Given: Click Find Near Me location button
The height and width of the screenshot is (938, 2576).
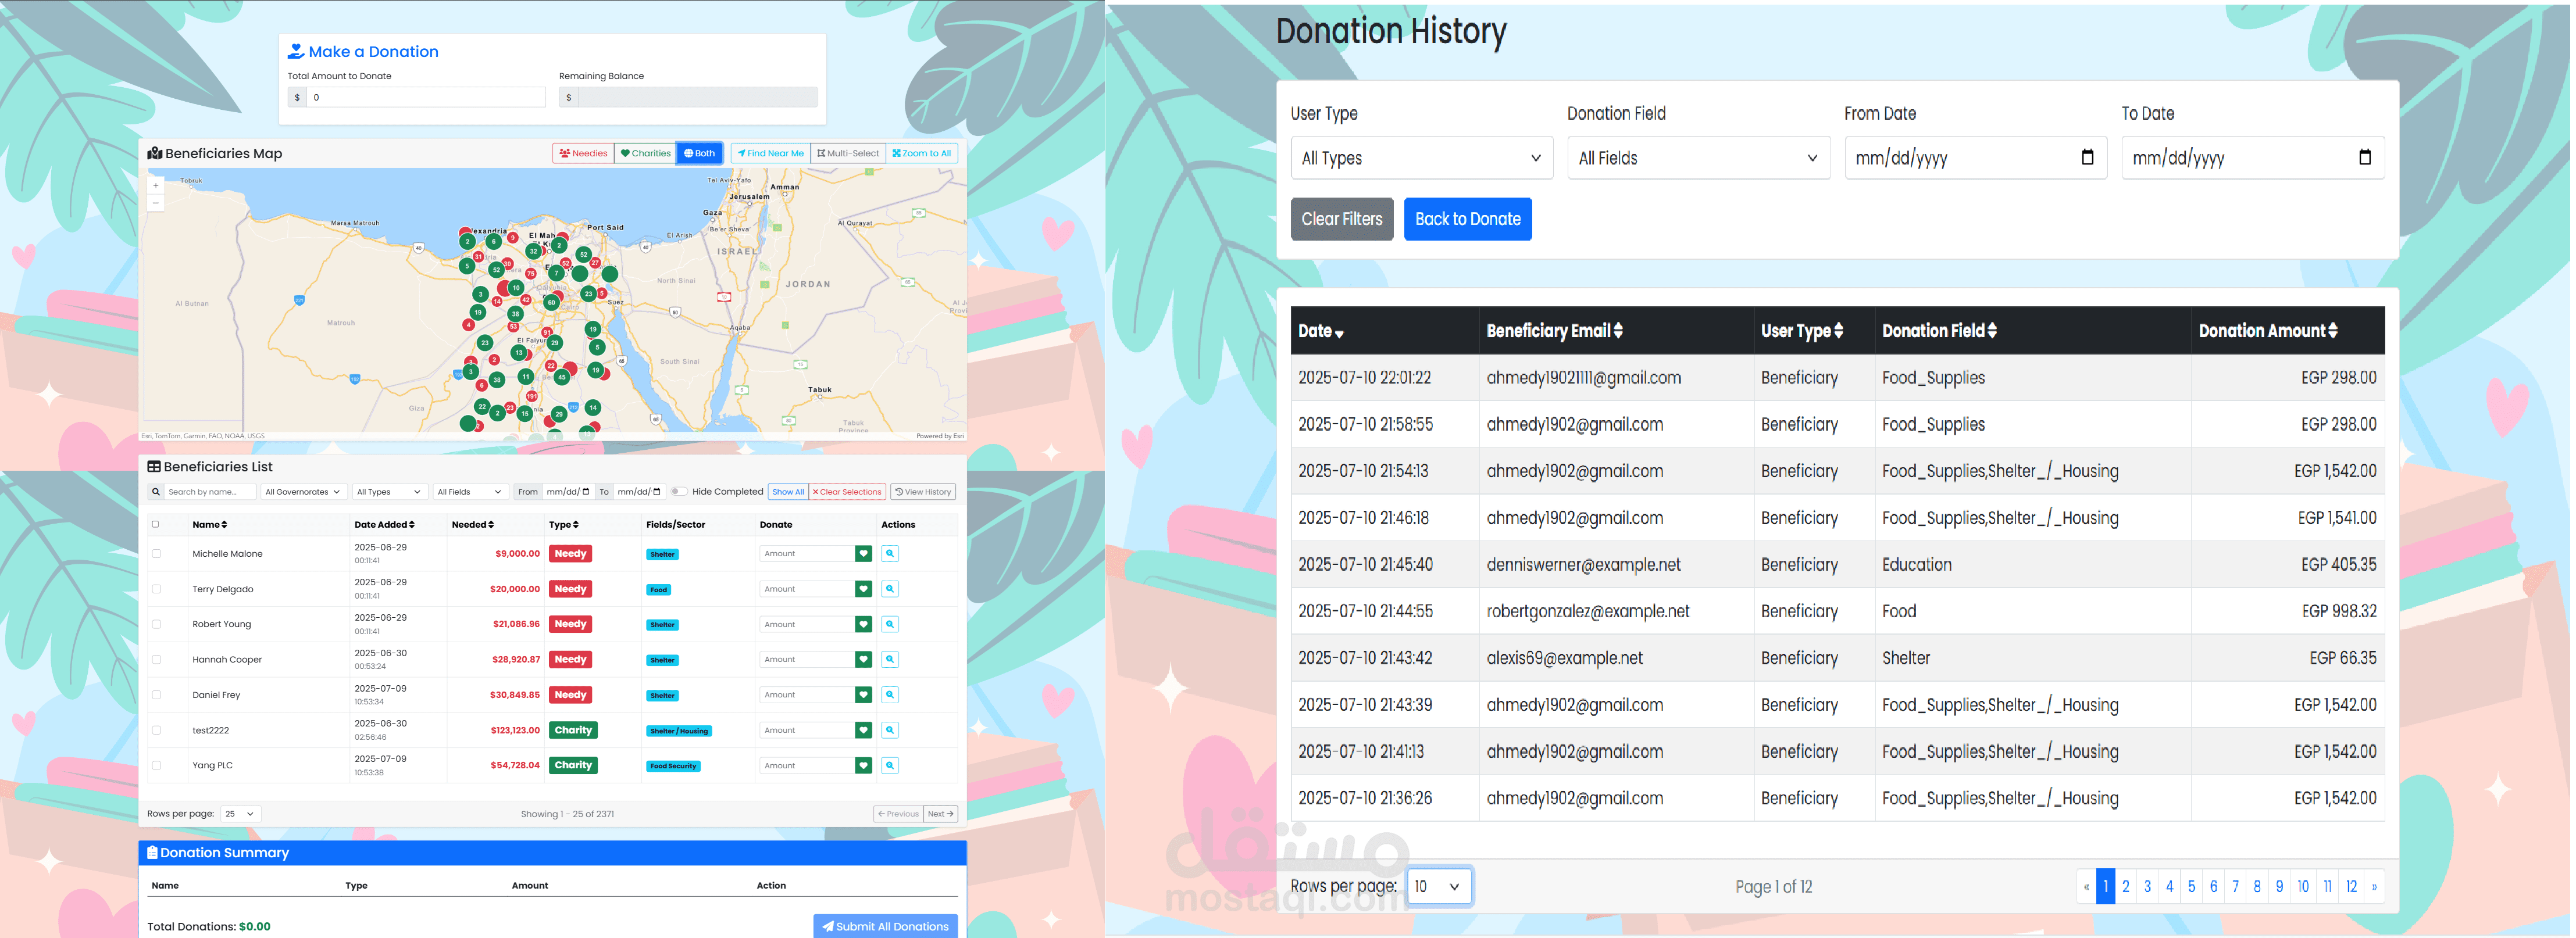Looking at the screenshot, I should pos(770,154).
